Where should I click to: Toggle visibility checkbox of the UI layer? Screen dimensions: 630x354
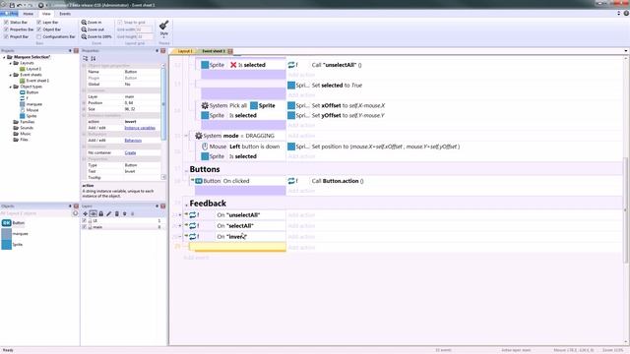[85, 220]
